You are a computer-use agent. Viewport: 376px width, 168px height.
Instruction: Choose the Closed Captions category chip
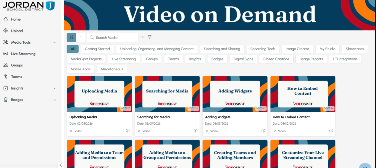(x=276, y=59)
